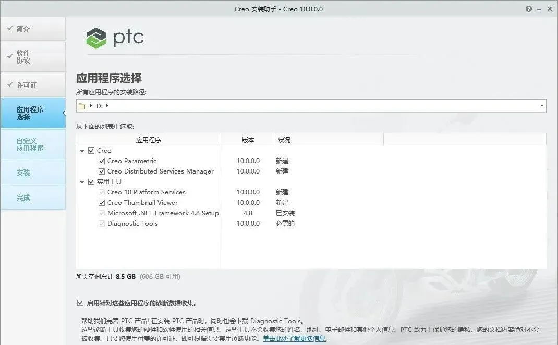Open the 自定义应用程序 step
Image resolution: width=558 pixels, height=345 pixels.
(x=33, y=144)
